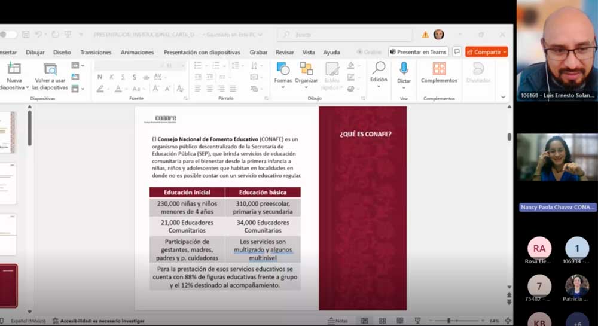Viewport: 598px width, 326px height.
Task: Click the Presentar en Teams button
Action: (x=418, y=52)
